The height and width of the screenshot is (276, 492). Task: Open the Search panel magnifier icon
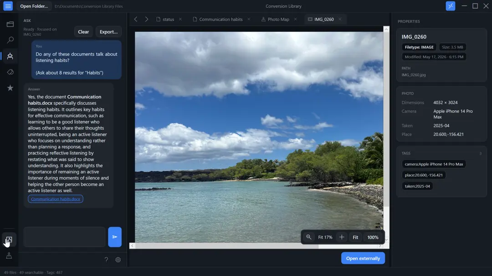click(x=10, y=40)
